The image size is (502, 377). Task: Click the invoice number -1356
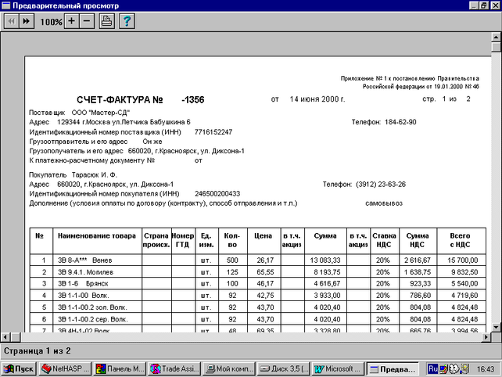pos(192,100)
